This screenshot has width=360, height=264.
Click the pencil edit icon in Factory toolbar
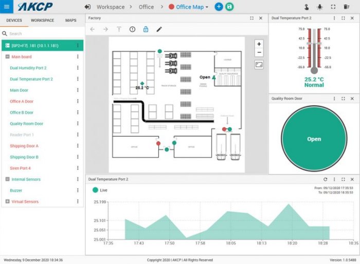pos(159,29)
